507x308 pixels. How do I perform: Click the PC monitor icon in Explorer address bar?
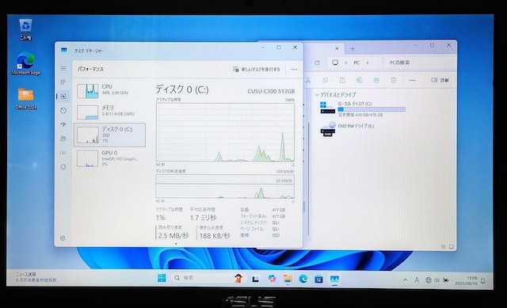tap(335, 63)
